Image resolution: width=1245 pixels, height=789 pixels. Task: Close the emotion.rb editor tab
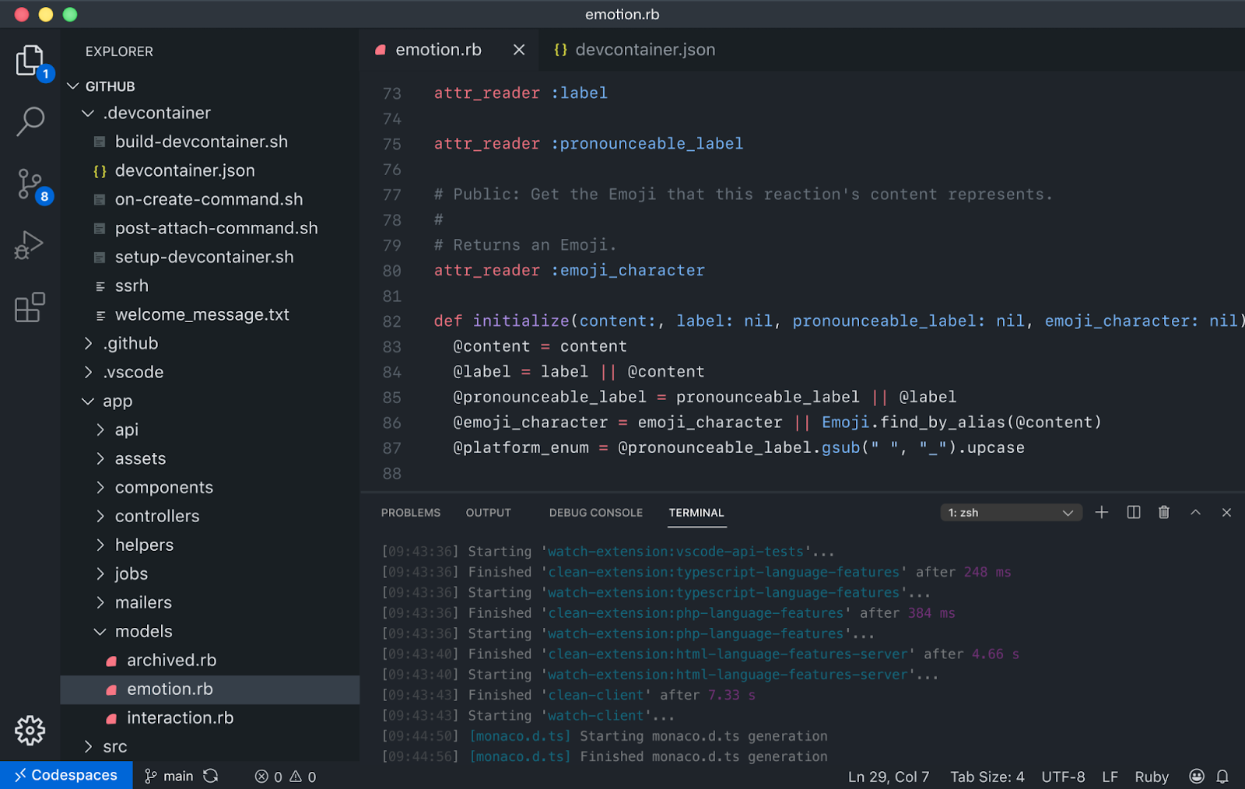coord(519,50)
